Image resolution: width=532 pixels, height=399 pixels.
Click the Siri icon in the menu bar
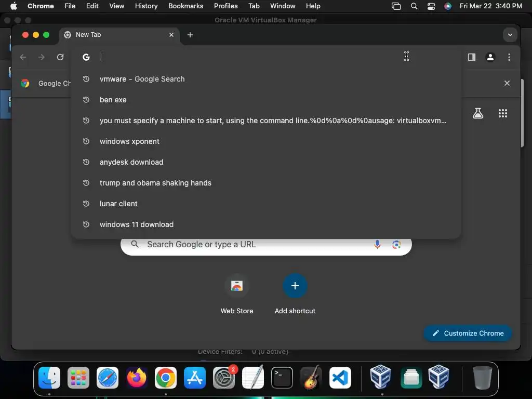coord(448,6)
